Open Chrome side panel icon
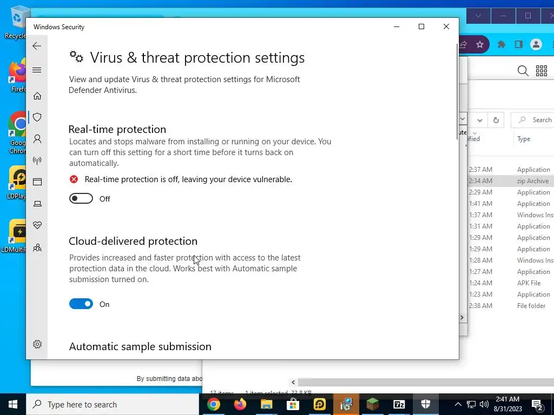Screen dimensions: 554x415 point(518,44)
